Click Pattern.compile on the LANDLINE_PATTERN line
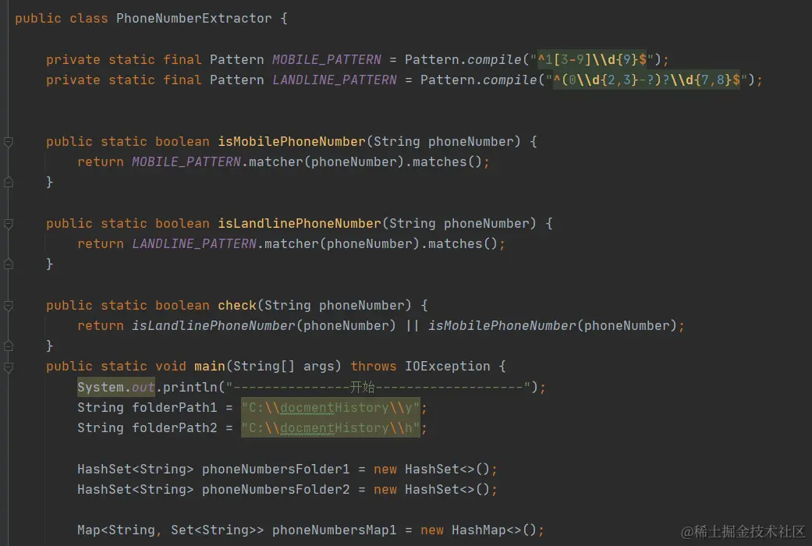The image size is (812, 546). 478,80
